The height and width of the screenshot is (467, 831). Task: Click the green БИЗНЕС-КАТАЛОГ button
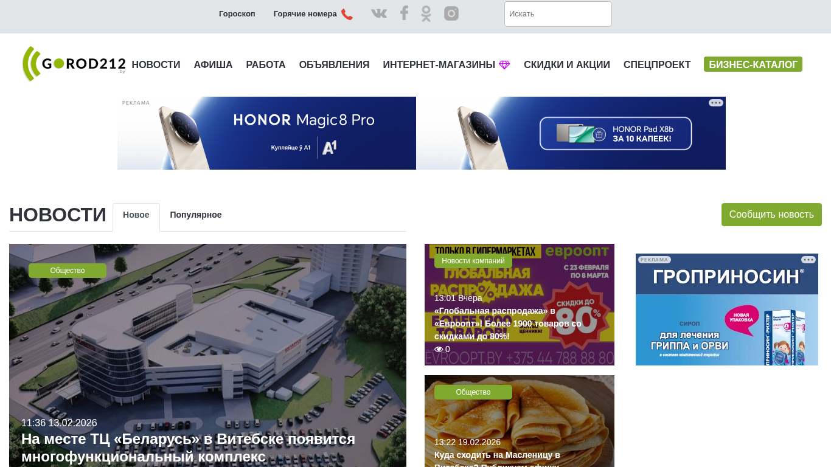[753, 64]
